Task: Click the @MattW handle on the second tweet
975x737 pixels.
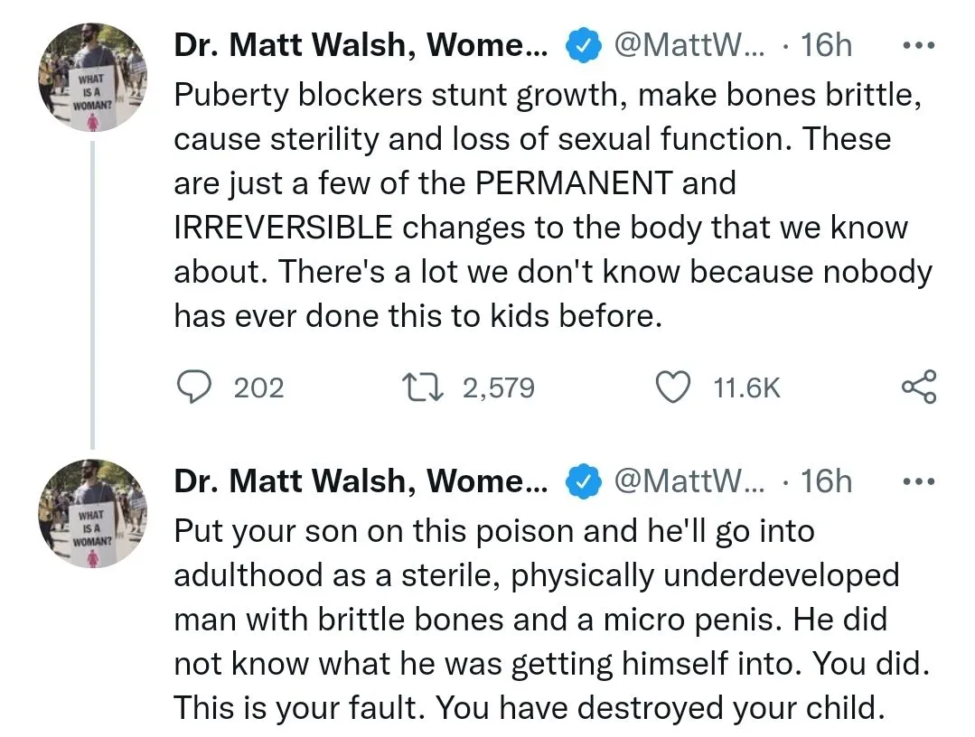Action: [689, 482]
